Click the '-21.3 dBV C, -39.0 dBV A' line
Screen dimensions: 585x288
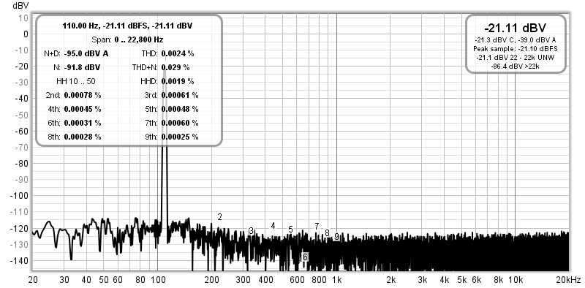(516, 40)
